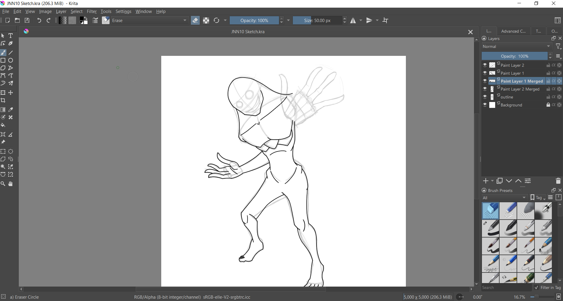Duplicate the layer using the copy icon
This screenshot has width=563, height=301.
tap(500, 181)
